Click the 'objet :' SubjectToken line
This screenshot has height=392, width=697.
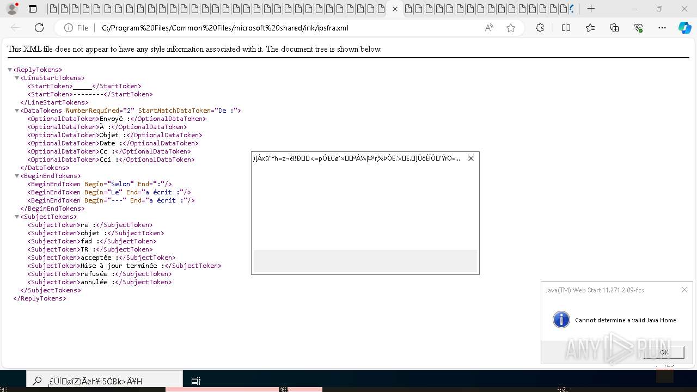96,233
